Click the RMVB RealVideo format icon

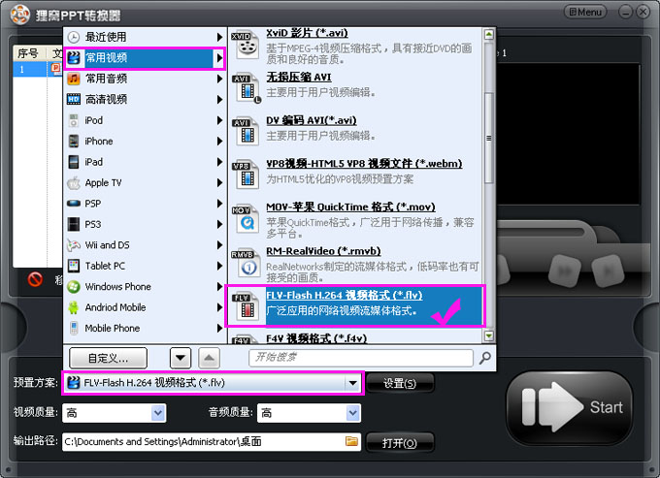pyautogui.click(x=246, y=263)
